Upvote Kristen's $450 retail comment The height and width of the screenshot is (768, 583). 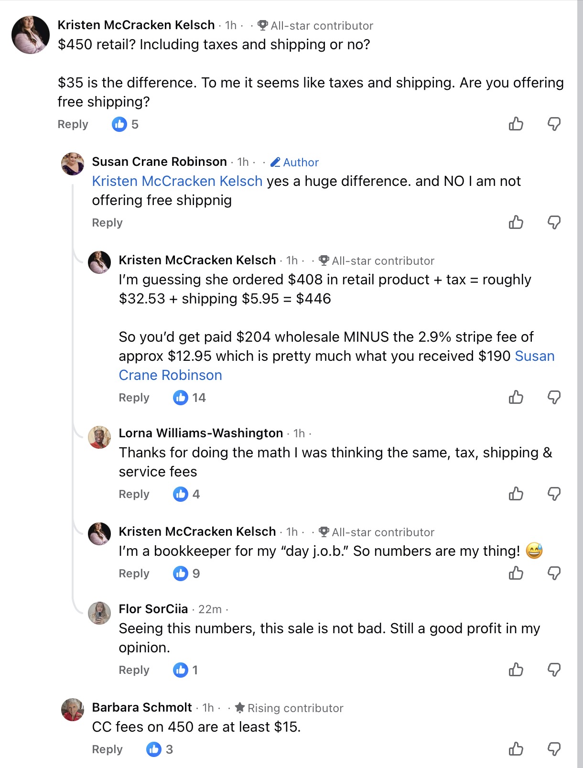(x=516, y=124)
